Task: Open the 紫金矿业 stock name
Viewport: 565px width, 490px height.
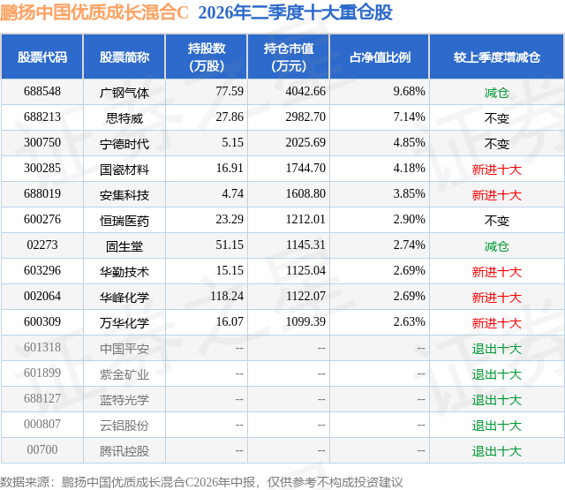Action: [124, 374]
